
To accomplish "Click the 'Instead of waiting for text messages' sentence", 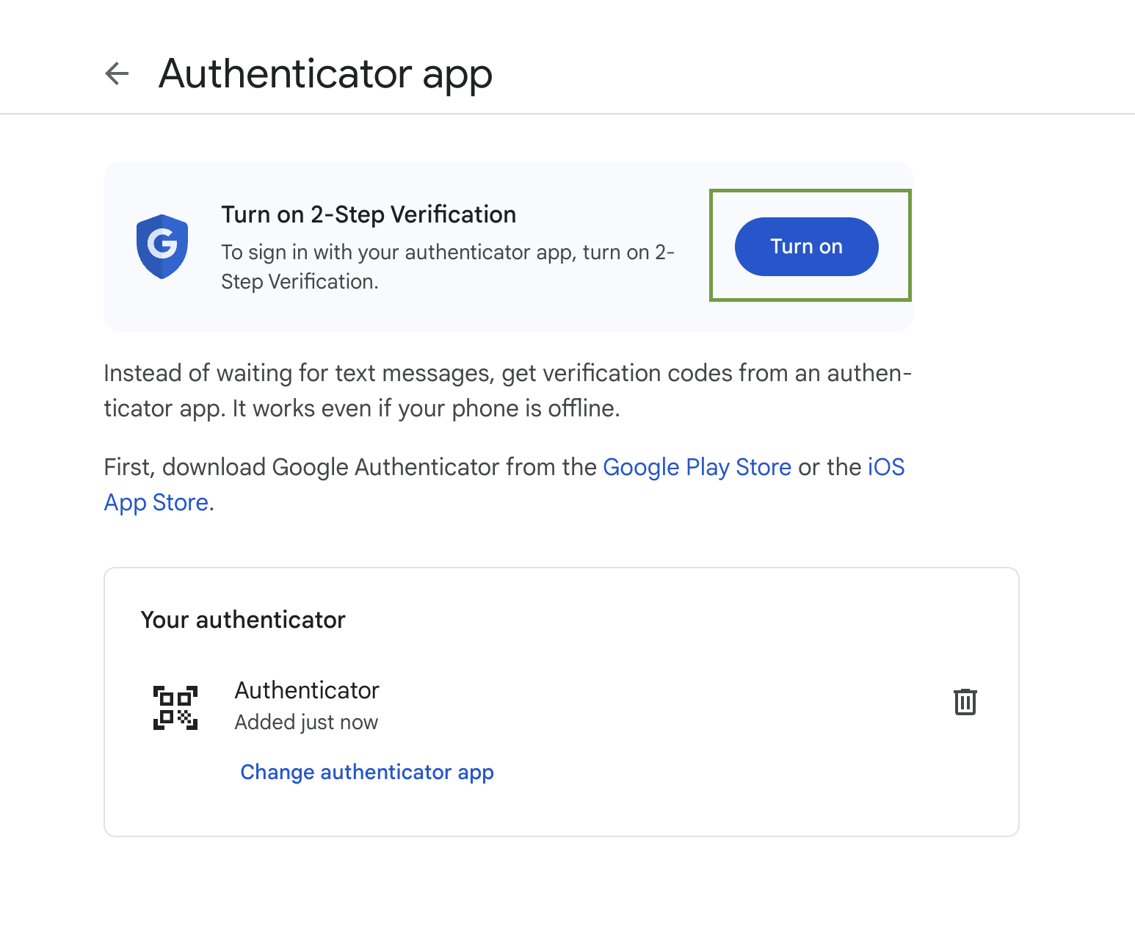I will 507,374.
